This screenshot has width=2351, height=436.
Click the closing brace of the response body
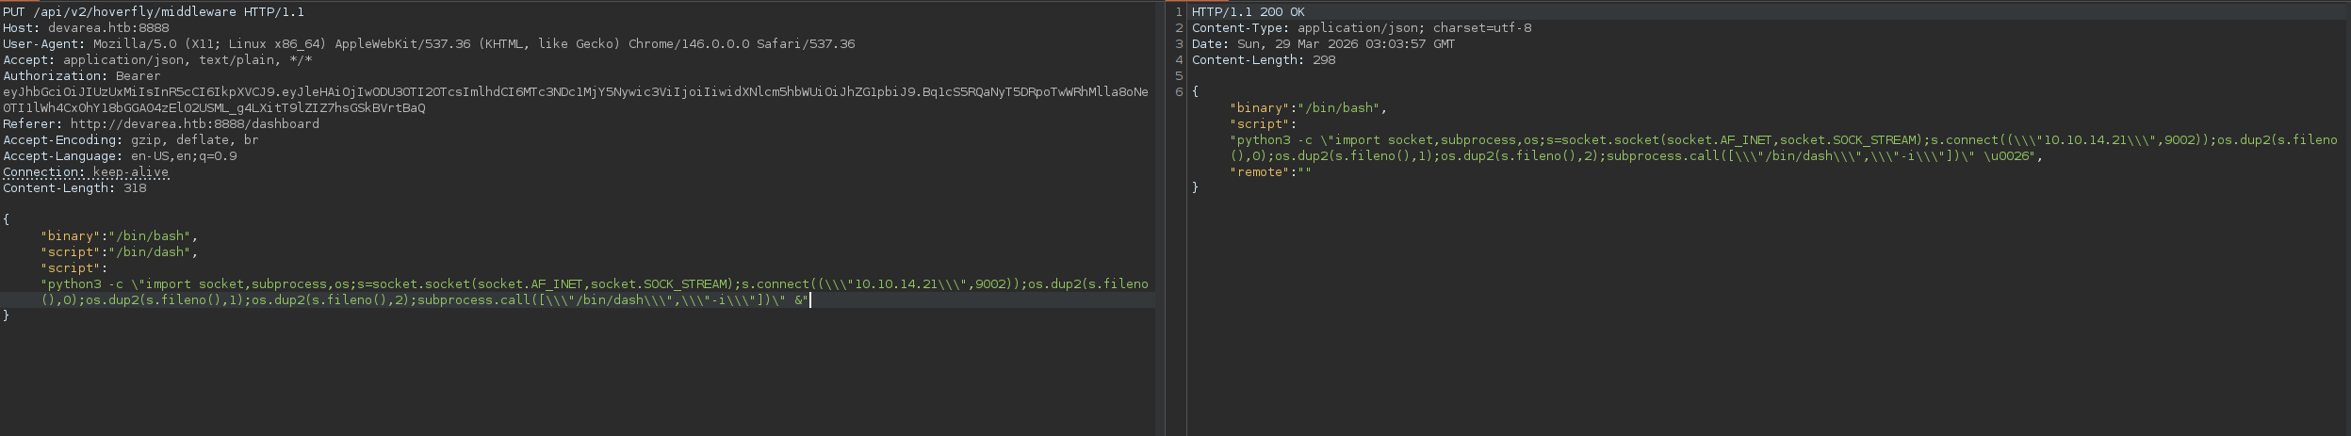point(1196,188)
